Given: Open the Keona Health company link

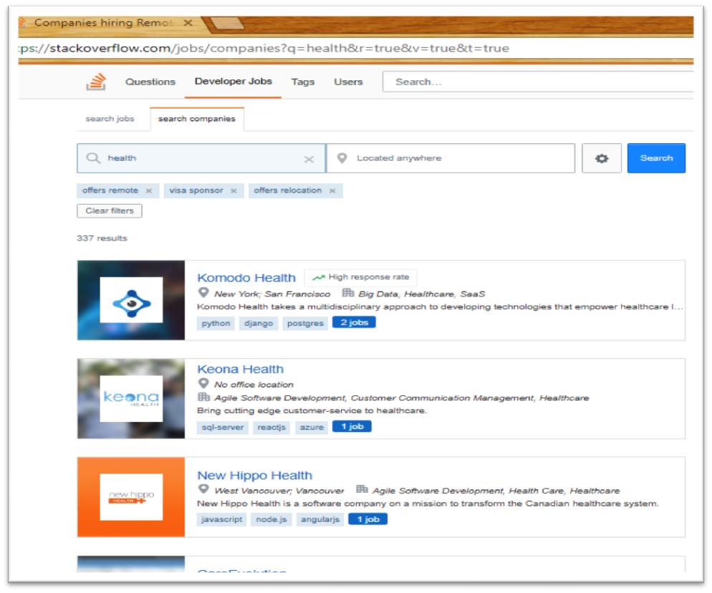Looking at the screenshot, I should click(240, 369).
